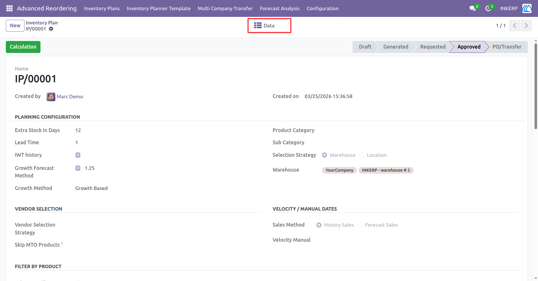Select the Forecast Sales radio option

tap(360, 225)
